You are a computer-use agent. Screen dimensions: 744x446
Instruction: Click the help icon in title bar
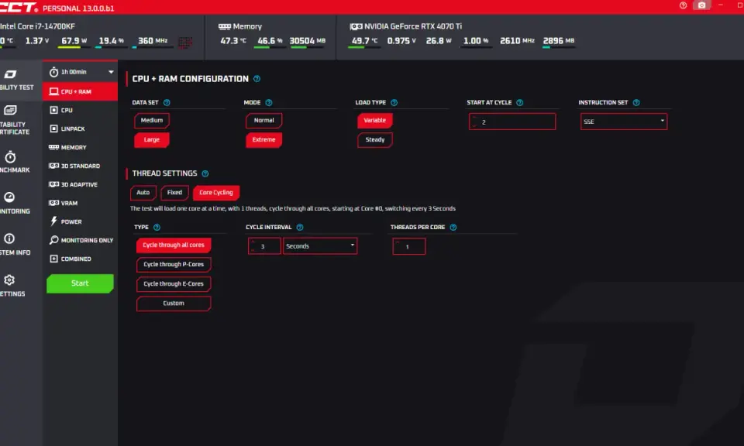click(x=683, y=5)
